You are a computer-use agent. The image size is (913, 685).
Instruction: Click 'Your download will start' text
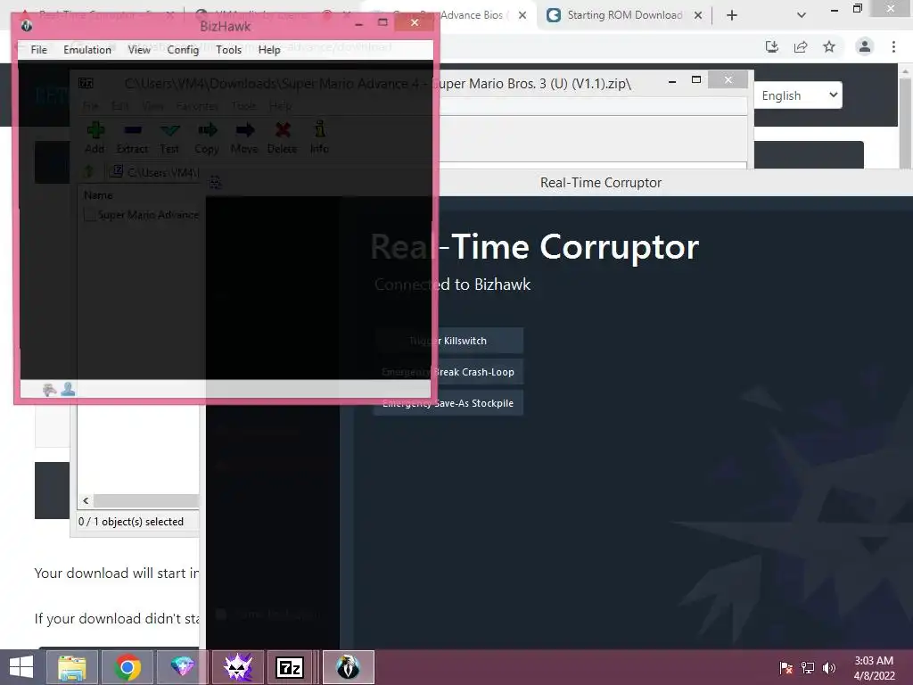[x=117, y=574]
